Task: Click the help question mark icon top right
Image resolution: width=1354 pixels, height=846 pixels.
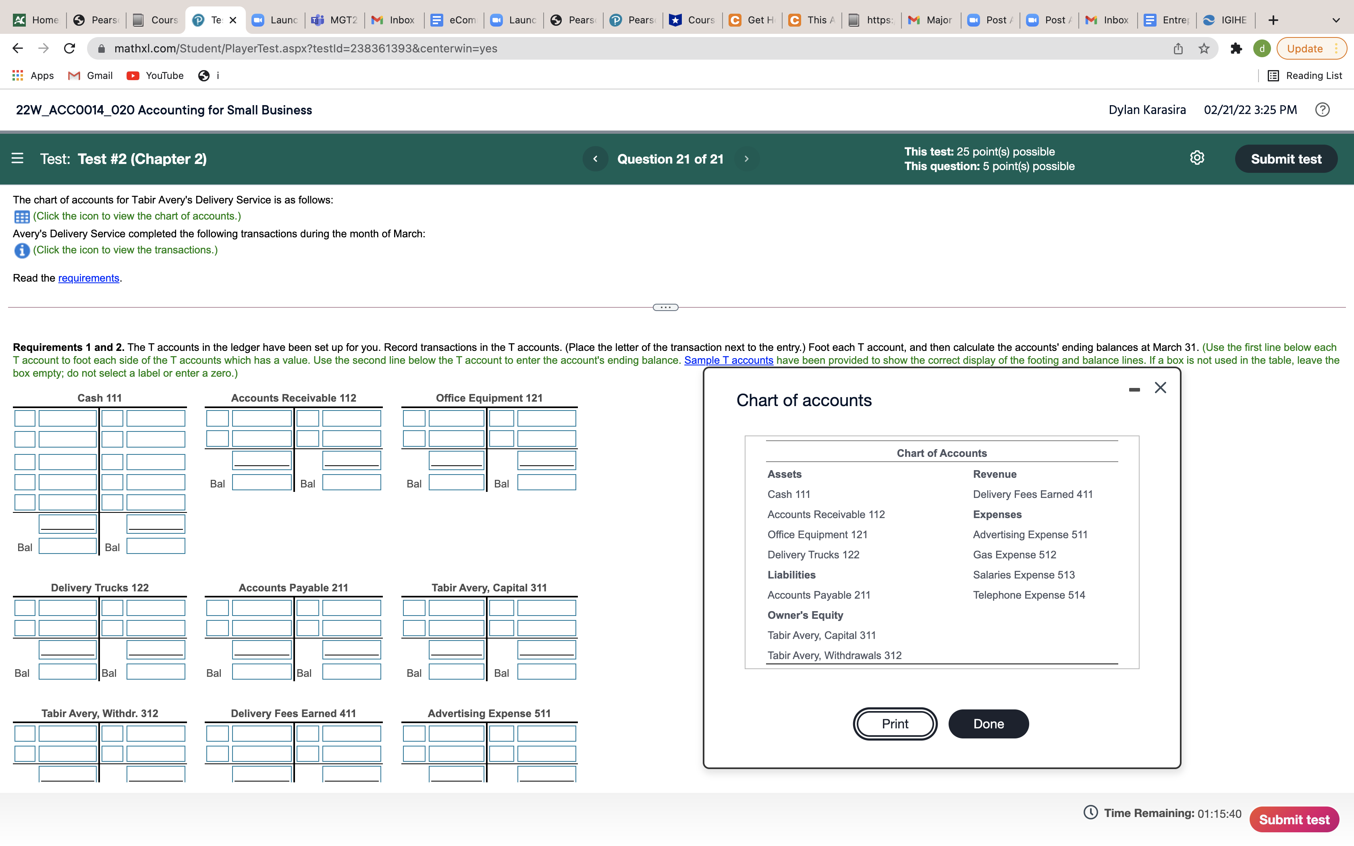Action: [1323, 109]
